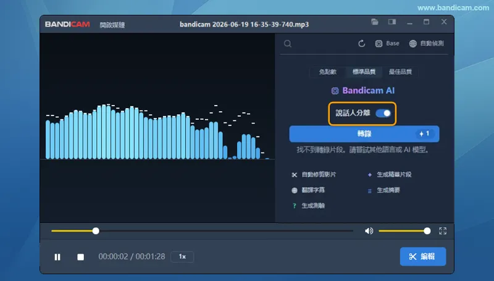Click the playback progress slider handle
The height and width of the screenshot is (281, 494).
pyautogui.click(x=96, y=231)
